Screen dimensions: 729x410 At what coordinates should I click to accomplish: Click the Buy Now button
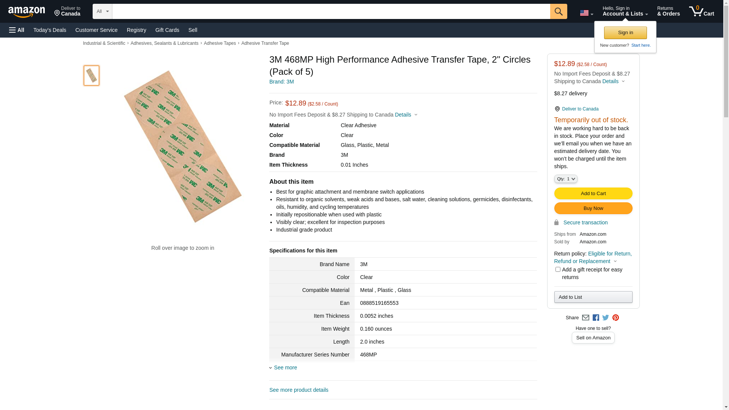[593, 208]
